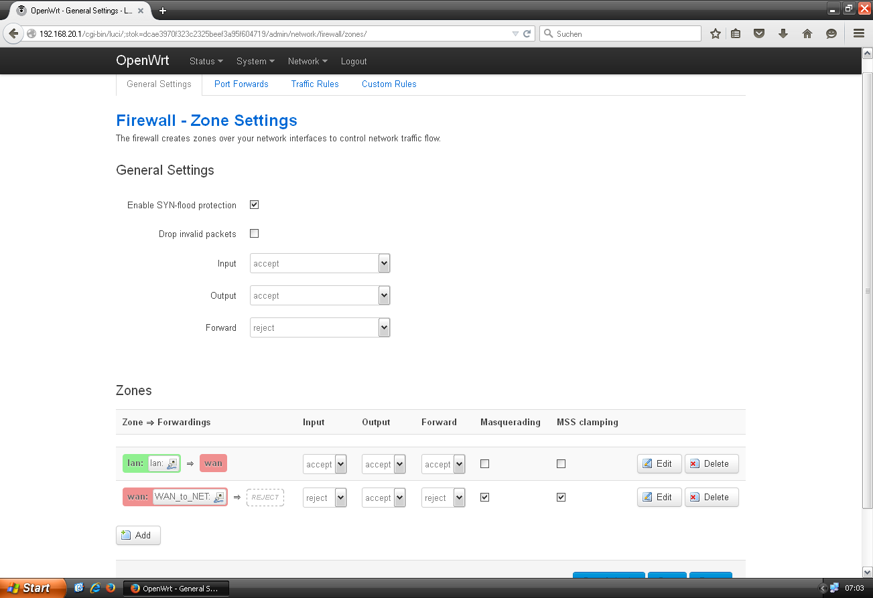Disable SYN-flood protection checkbox
This screenshot has height=598, width=873.
pos(254,205)
